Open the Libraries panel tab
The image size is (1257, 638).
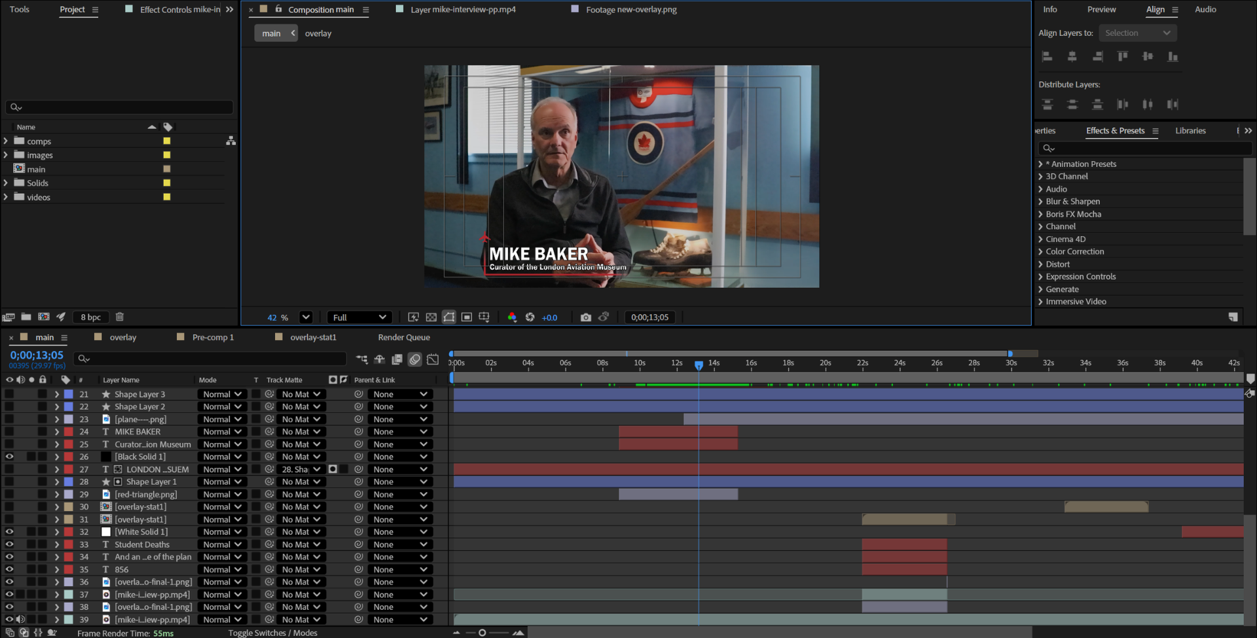[x=1190, y=131]
